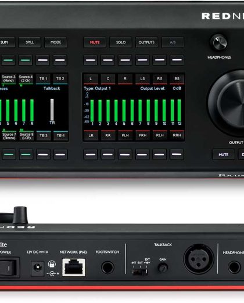Click the NETWORK (PoE) Ethernet port
Viewport: 244px width, 303px height.
(x=74, y=268)
